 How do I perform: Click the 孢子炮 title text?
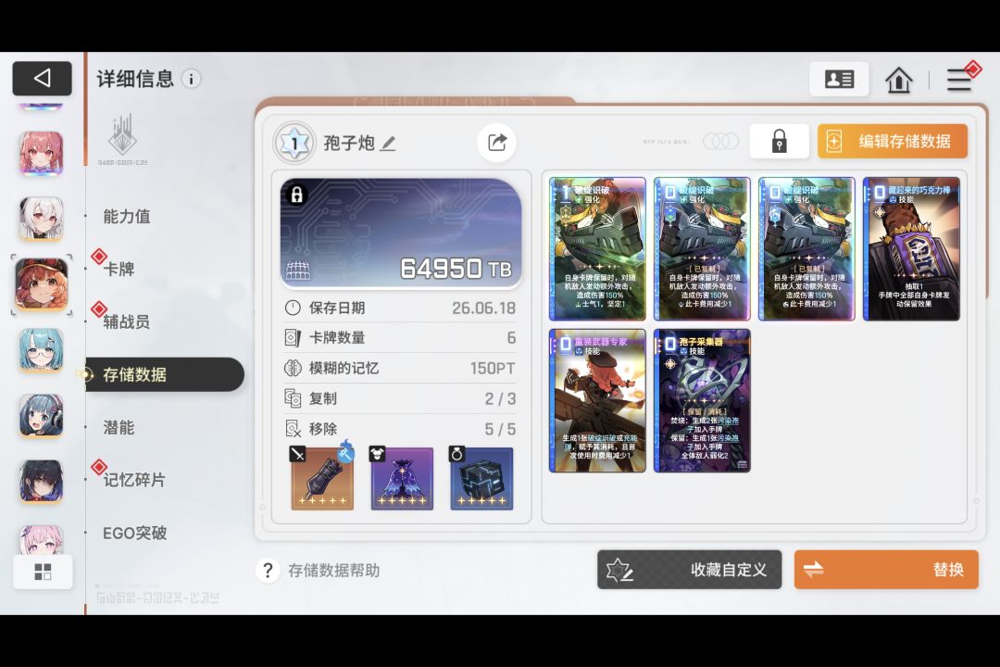click(x=349, y=143)
